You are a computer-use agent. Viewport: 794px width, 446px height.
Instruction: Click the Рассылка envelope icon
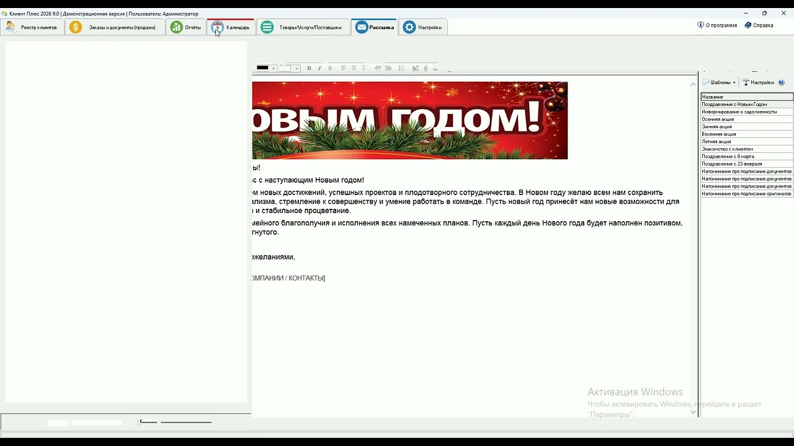click(361, 27)
